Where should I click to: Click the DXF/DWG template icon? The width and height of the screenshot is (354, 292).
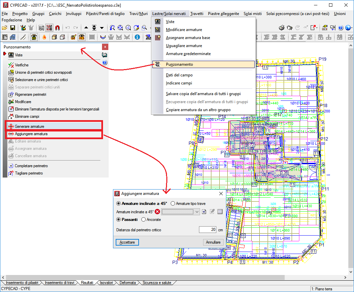pyautogui.click(x=41, y=28)
